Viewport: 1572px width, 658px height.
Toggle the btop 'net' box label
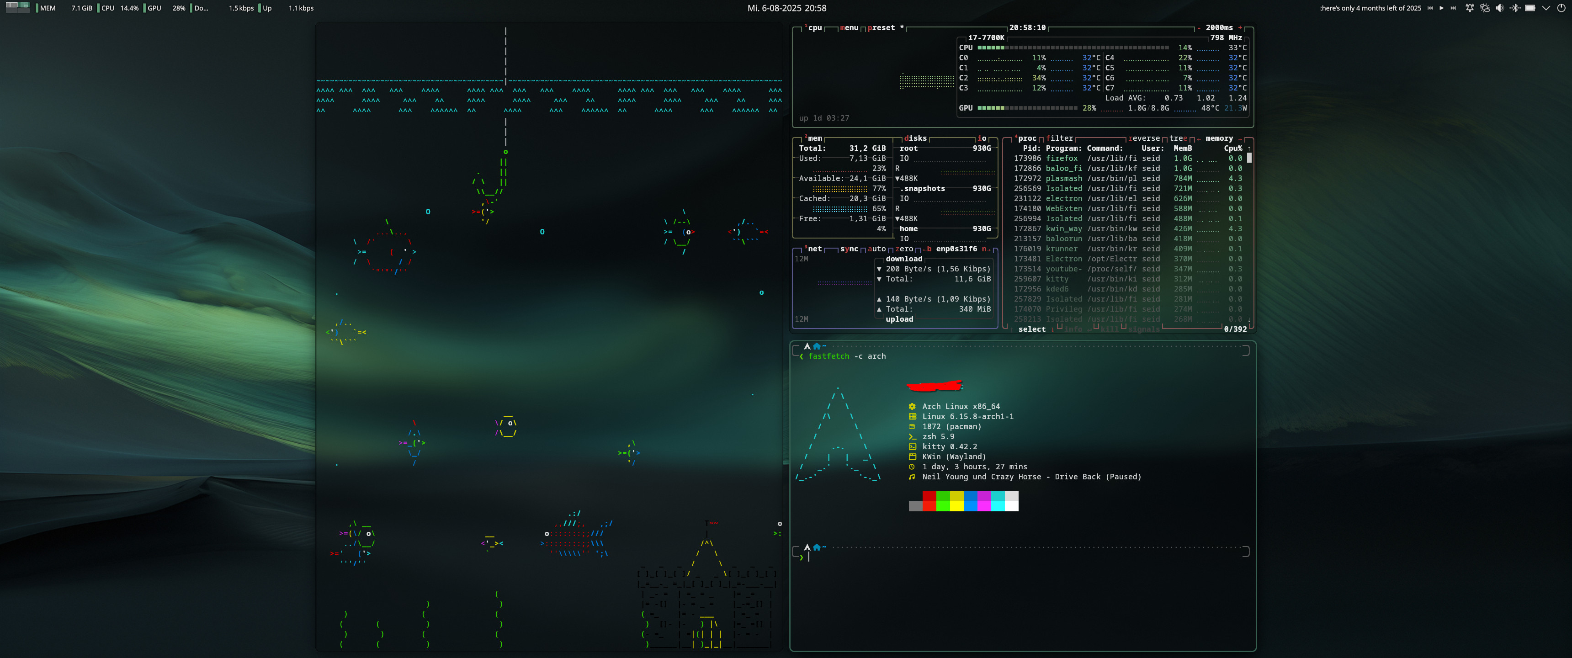(814, 249)
